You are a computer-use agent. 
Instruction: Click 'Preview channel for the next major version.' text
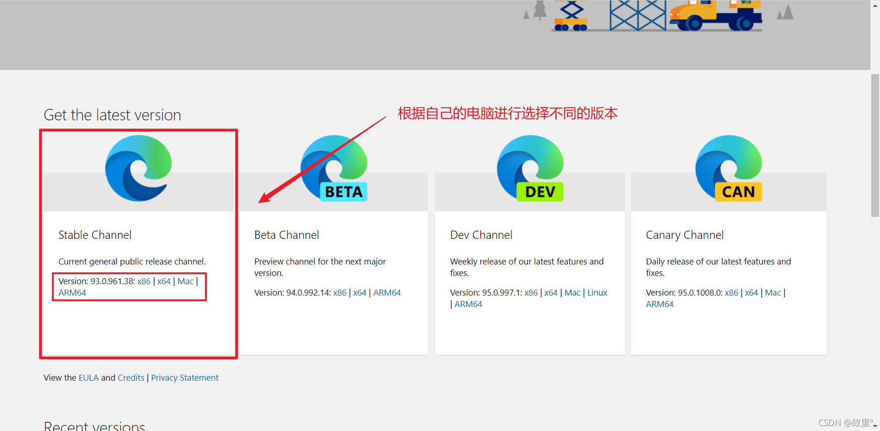(320, 267)
